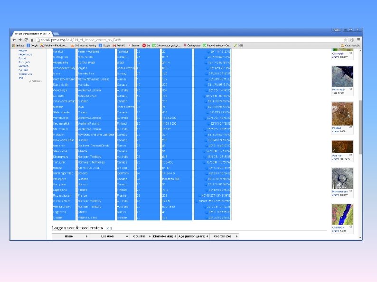Click the Chesapeake Bay crater name
Image resolution: width=377 pixels, height=282 pixels.
[x=64, y=68]
